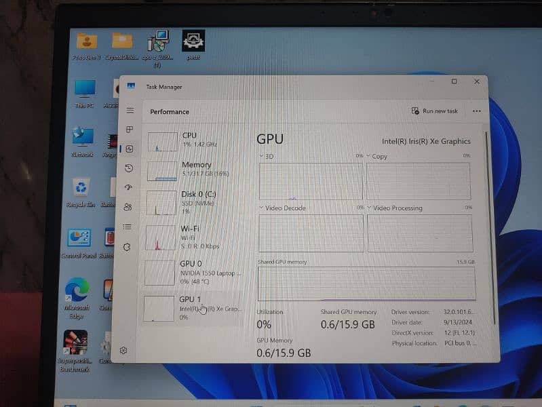Screen dimensions: 542x407
Task: Open App history from the sidebar
Action: coord(129,168)
